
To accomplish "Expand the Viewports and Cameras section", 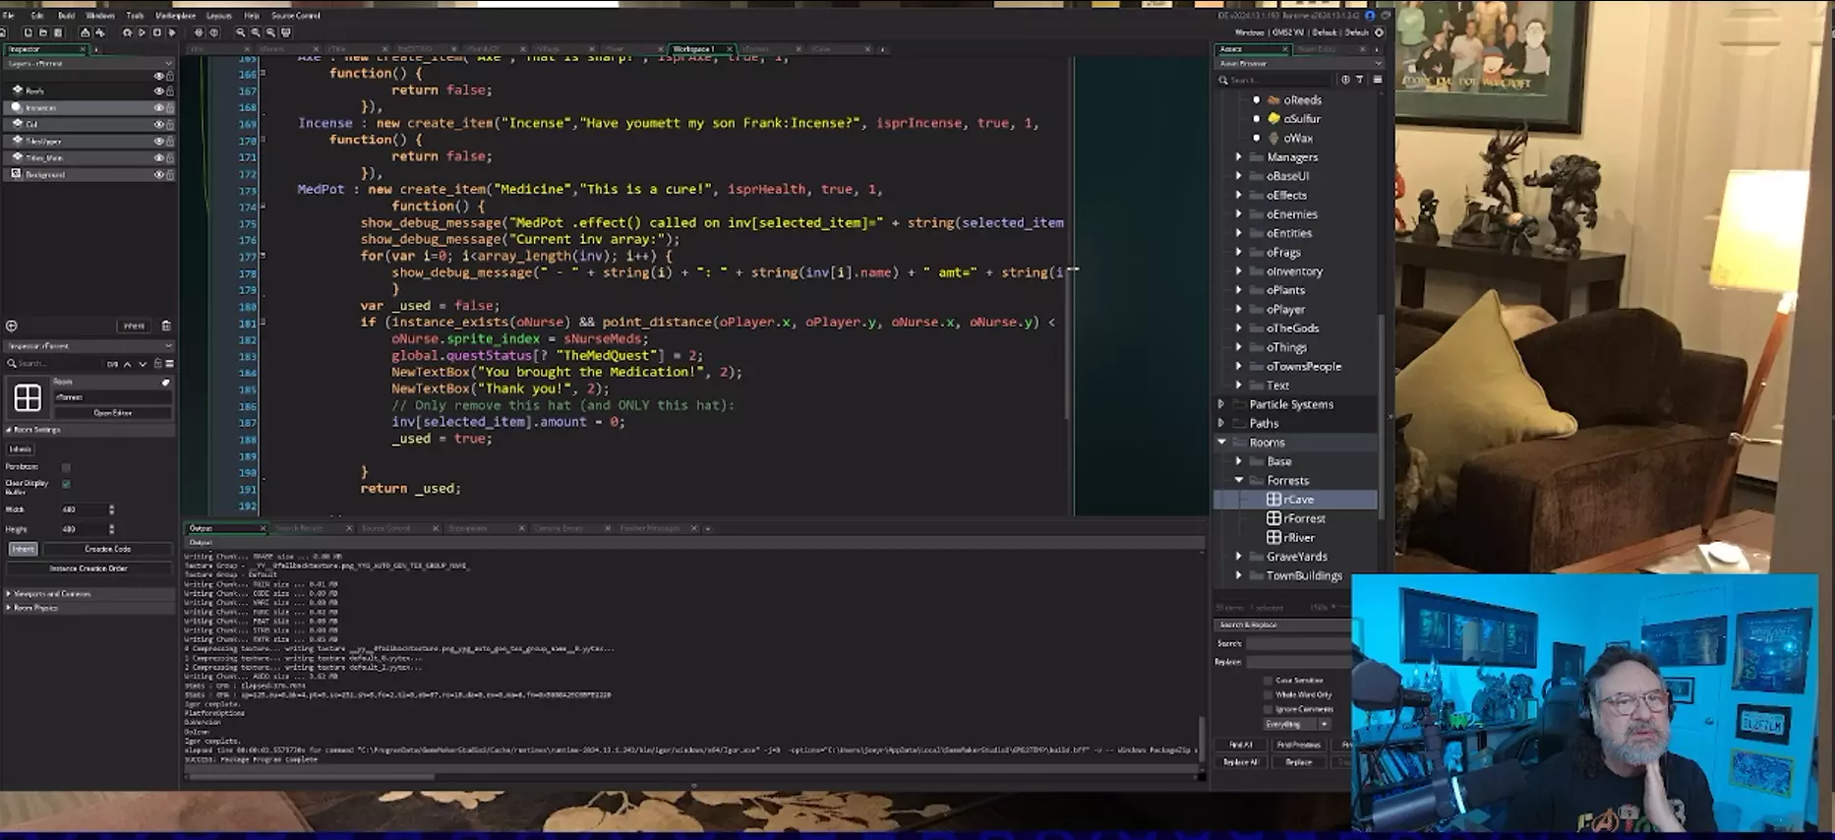I will (9, 594).
